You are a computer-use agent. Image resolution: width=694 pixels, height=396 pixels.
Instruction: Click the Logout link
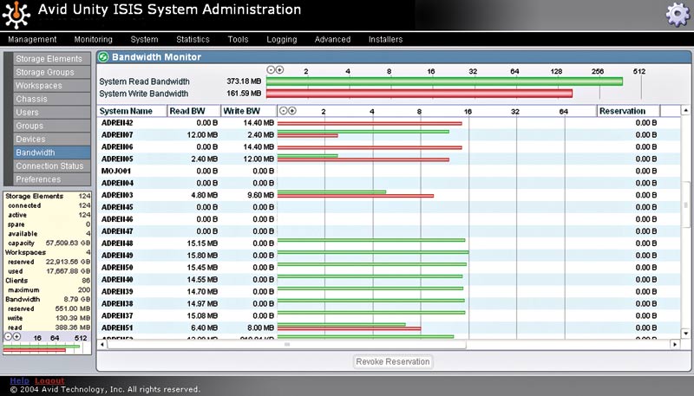tap(49, 381)
